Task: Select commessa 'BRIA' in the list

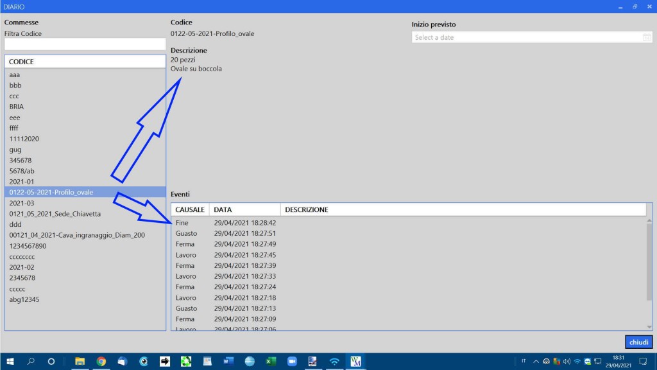Action: click(x=85, y=107)
